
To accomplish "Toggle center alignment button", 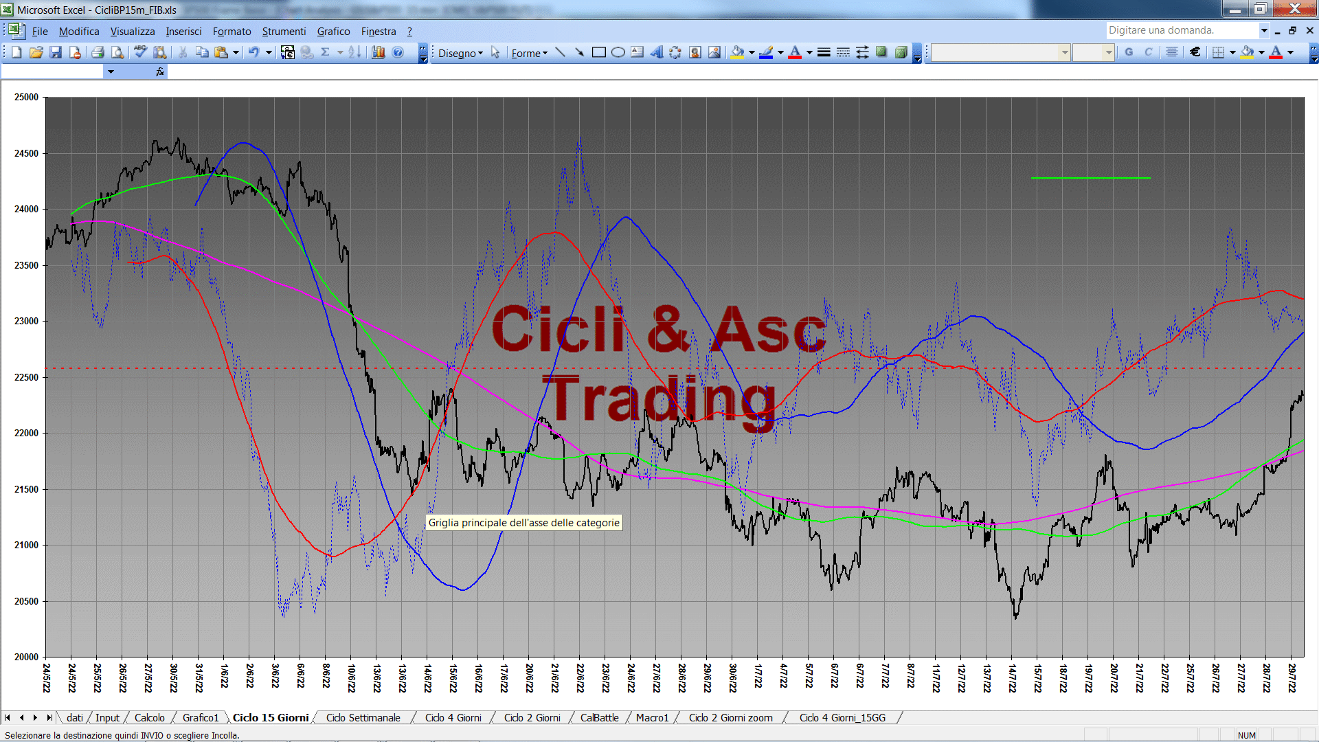I will pyautogui.click(x=1172, y=52).
